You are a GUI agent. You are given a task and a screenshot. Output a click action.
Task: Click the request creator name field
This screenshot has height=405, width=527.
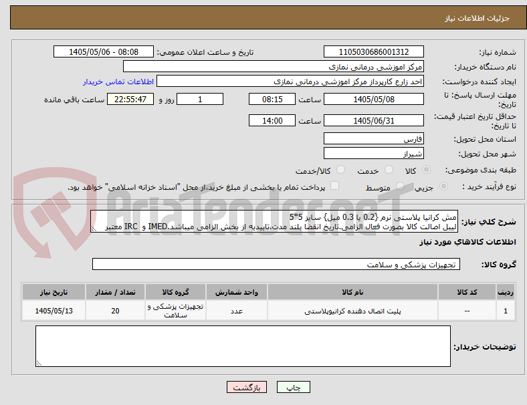click(x=290, y=82)
